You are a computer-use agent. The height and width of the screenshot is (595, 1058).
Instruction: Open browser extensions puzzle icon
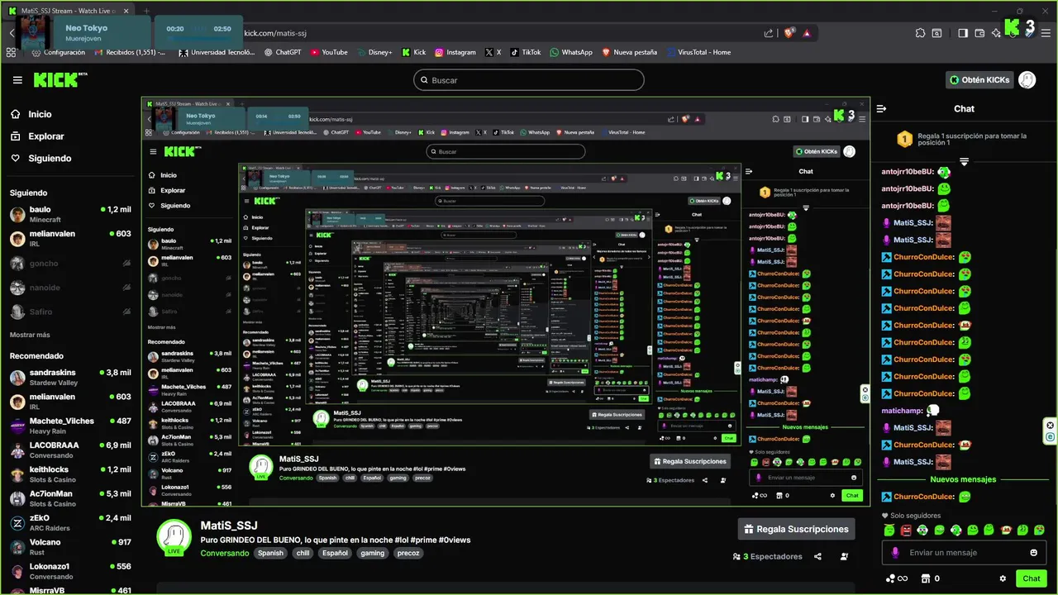[x=920, y=33]
